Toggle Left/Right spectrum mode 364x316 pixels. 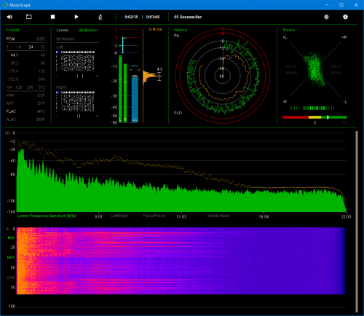click(x=119, y=216)
